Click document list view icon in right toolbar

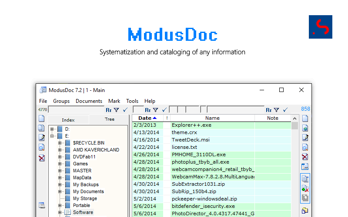pyautogui.click(x=305, y=178)
